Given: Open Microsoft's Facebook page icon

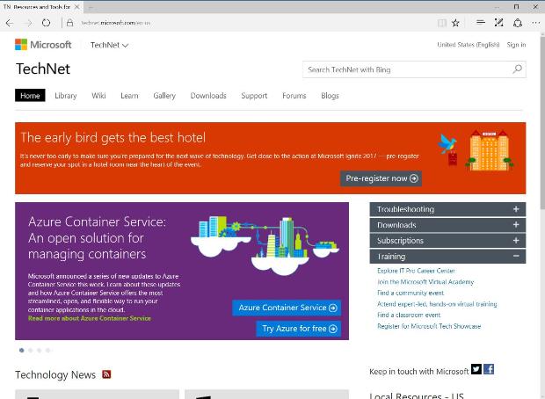Looking at the screenshot, I should (489, 369).
